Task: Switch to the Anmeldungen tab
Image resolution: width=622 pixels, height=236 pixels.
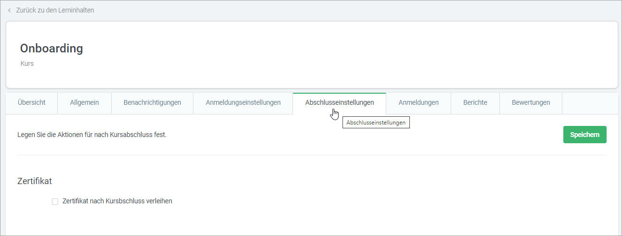Action: tap(419, 102)
